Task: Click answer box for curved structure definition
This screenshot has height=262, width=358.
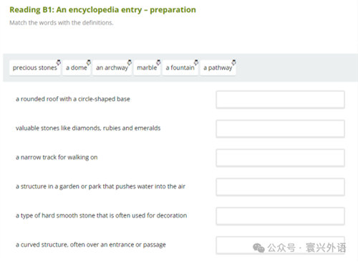Action: (280, 245)
